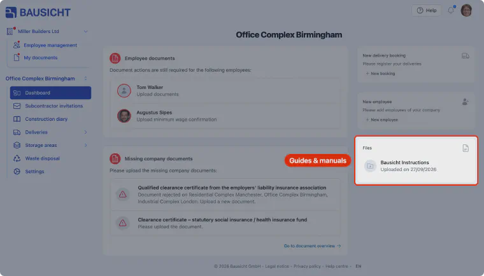
Task: Expand Deliveries submenu chevron
Action: click(85, 132)
